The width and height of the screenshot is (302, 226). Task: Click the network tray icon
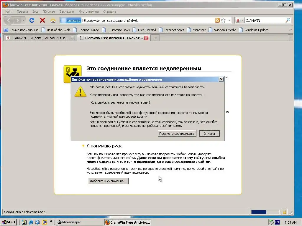[272, 222]
